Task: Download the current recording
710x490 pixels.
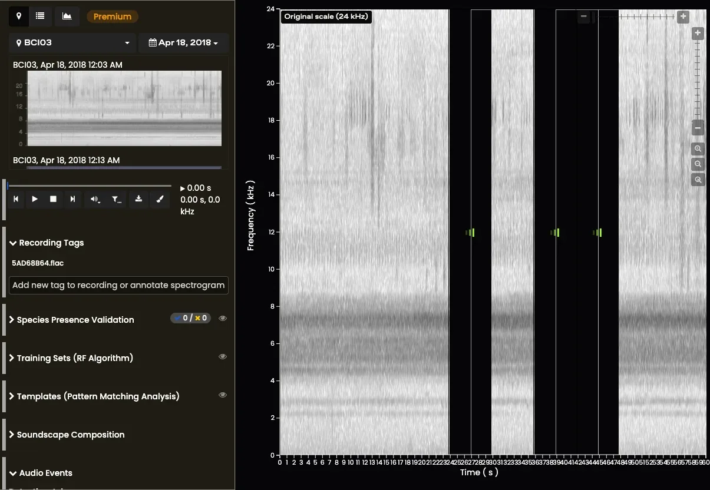Action: pyautogui.click(x=138, y=199)
